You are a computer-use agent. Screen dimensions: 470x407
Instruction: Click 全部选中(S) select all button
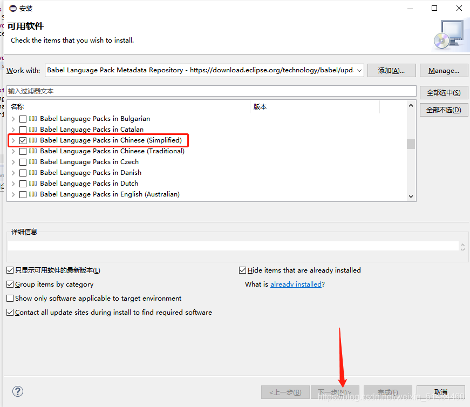click(x=444, y=93)
